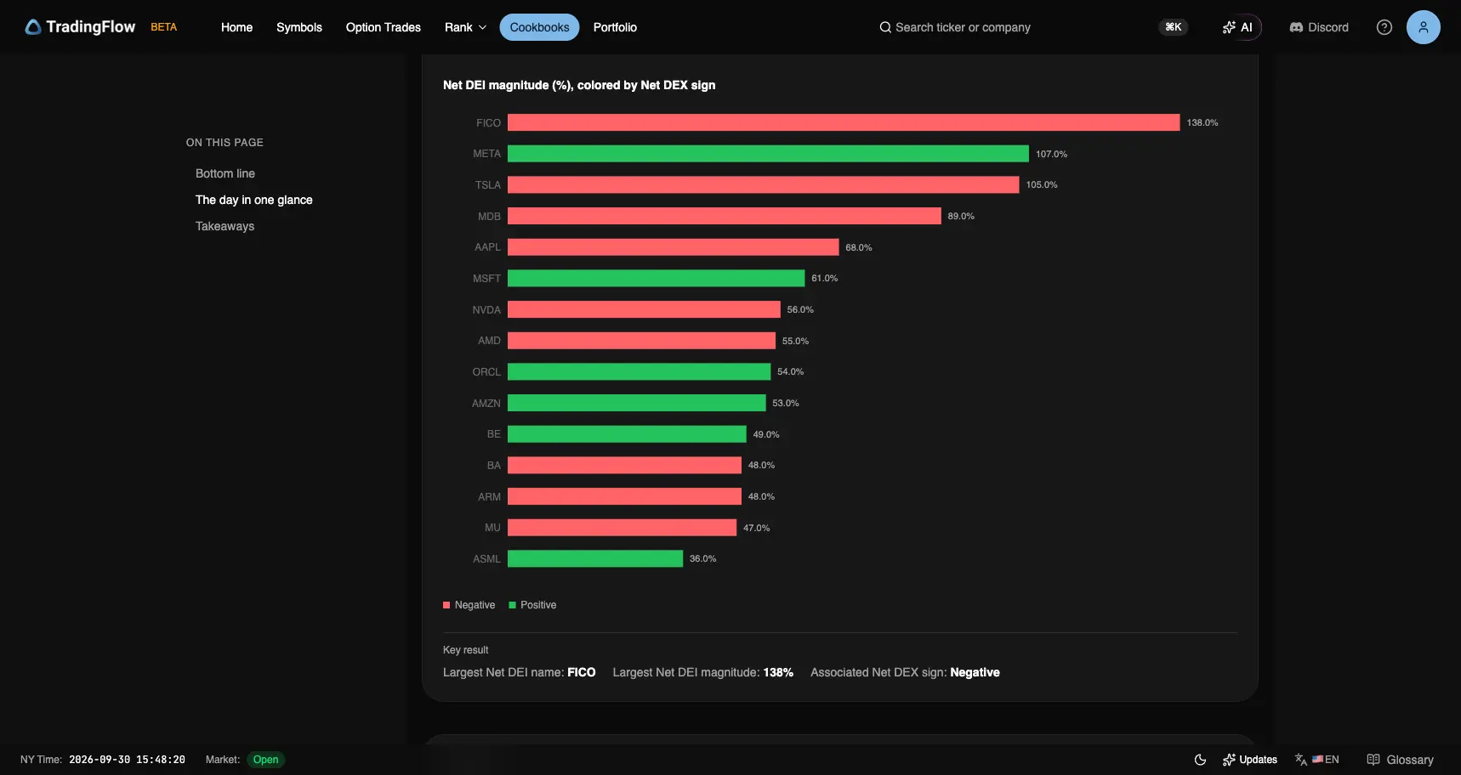The width and height of the screenshot is (1461, 775).
Task: Click the search magnifier icon
Action: tap(885, 27)
